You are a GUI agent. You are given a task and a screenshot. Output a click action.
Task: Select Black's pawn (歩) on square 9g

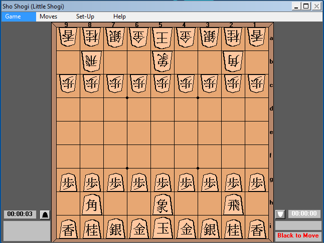pos(68,182)
